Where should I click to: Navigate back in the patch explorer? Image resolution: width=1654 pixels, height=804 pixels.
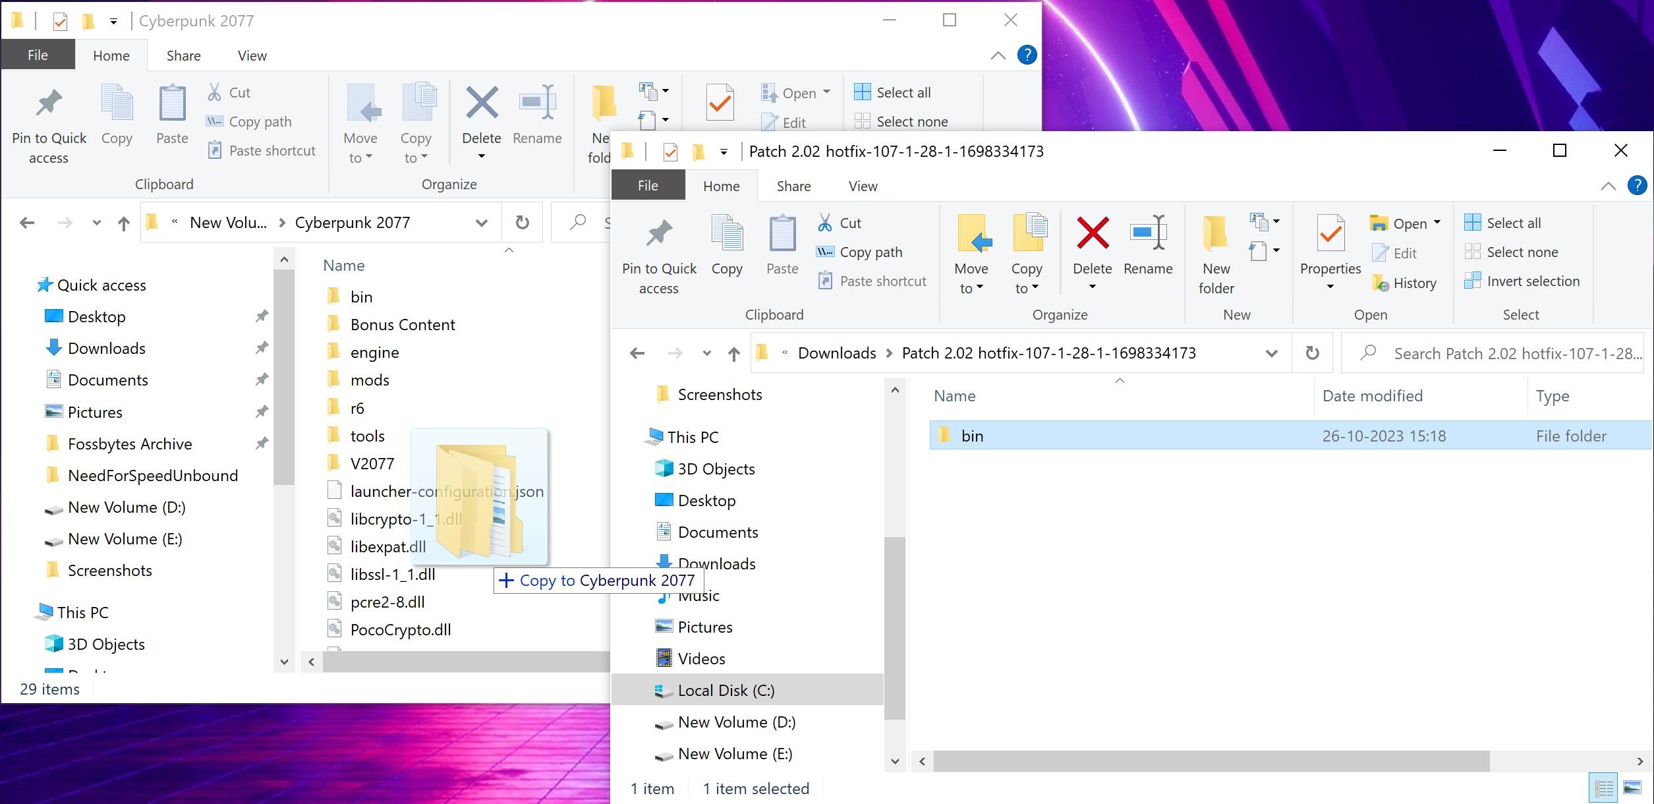(x=636, y=353)
